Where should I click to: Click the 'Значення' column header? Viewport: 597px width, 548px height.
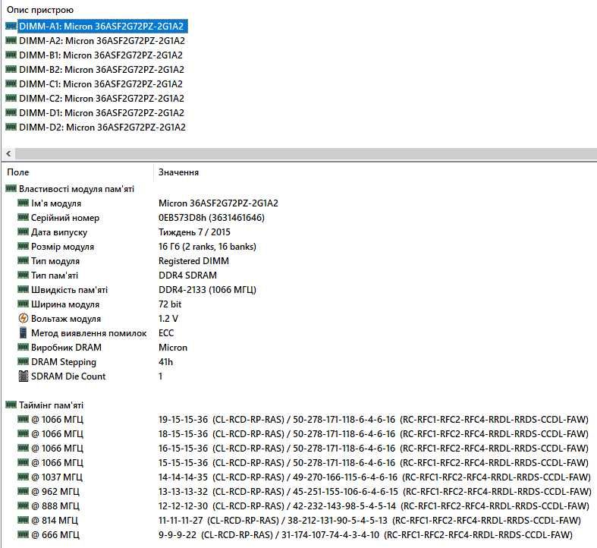click(x=178, y=172)
